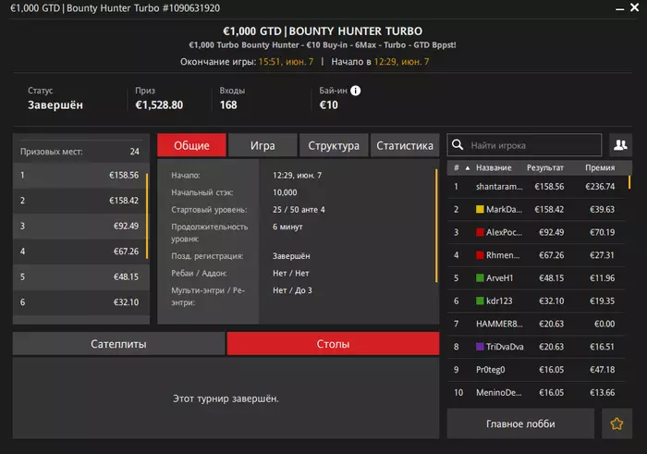Viewport: 647px width, 454px height.
Task: Minimize the tournament lobby window
Action: (620, 8)
